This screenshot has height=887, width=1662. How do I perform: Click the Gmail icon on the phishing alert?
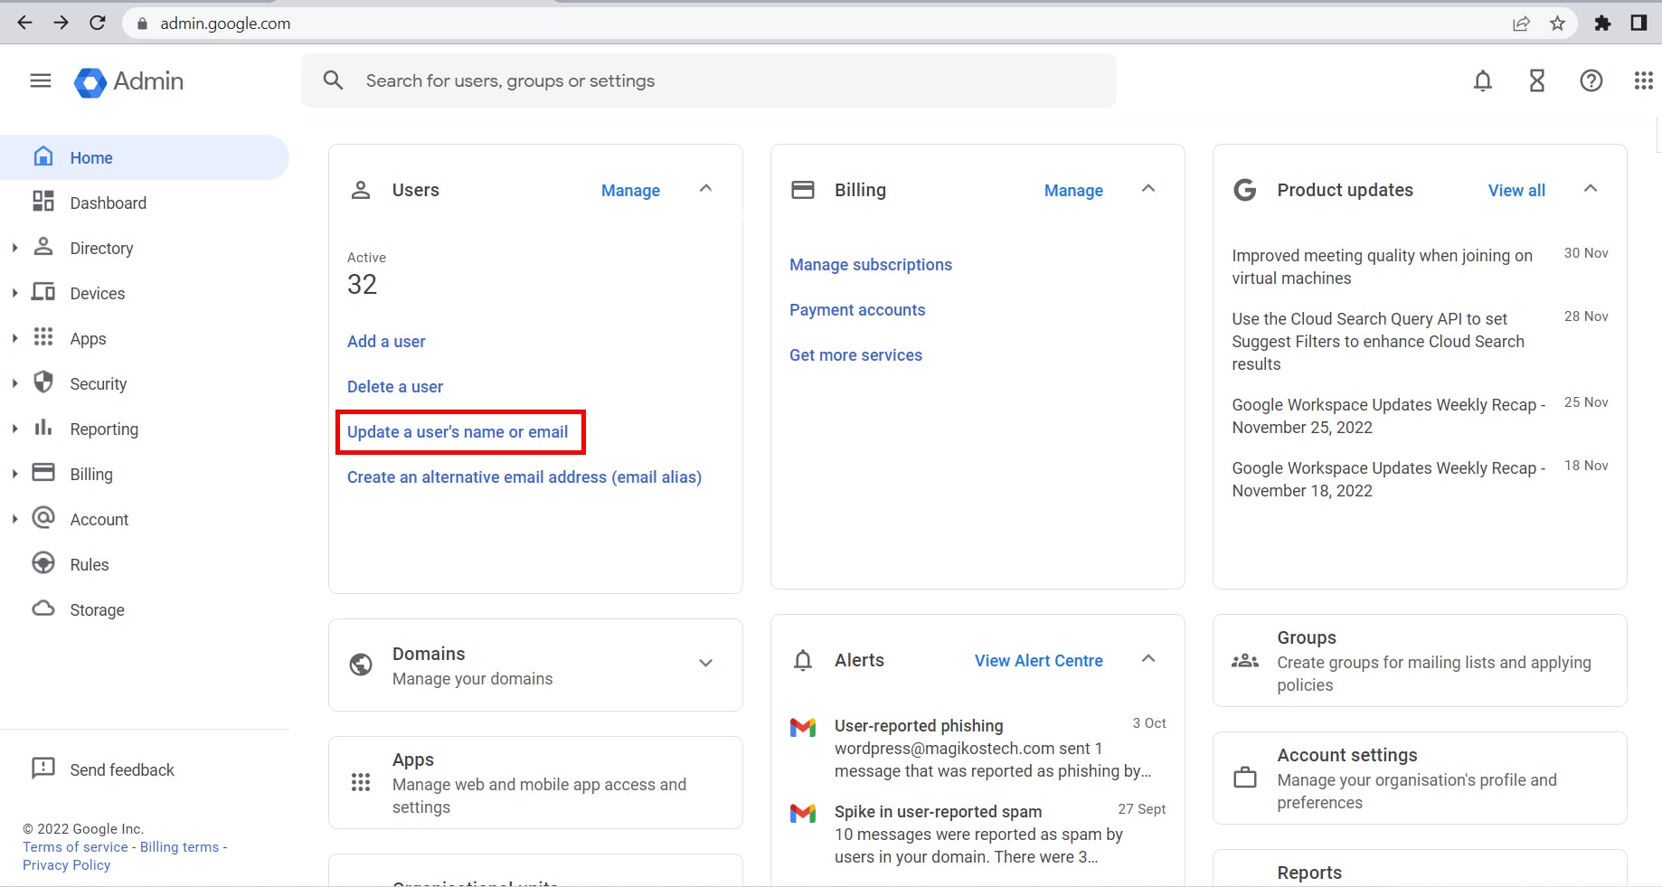pos(803,727)
